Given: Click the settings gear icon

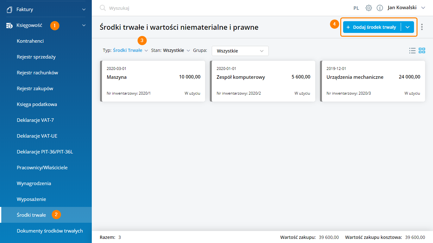Looking at the screenshot, I should pos(368,8).
